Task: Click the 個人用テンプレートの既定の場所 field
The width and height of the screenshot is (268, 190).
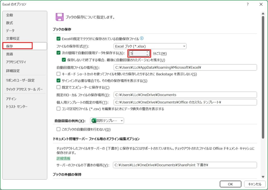Action: pos(185,102)
